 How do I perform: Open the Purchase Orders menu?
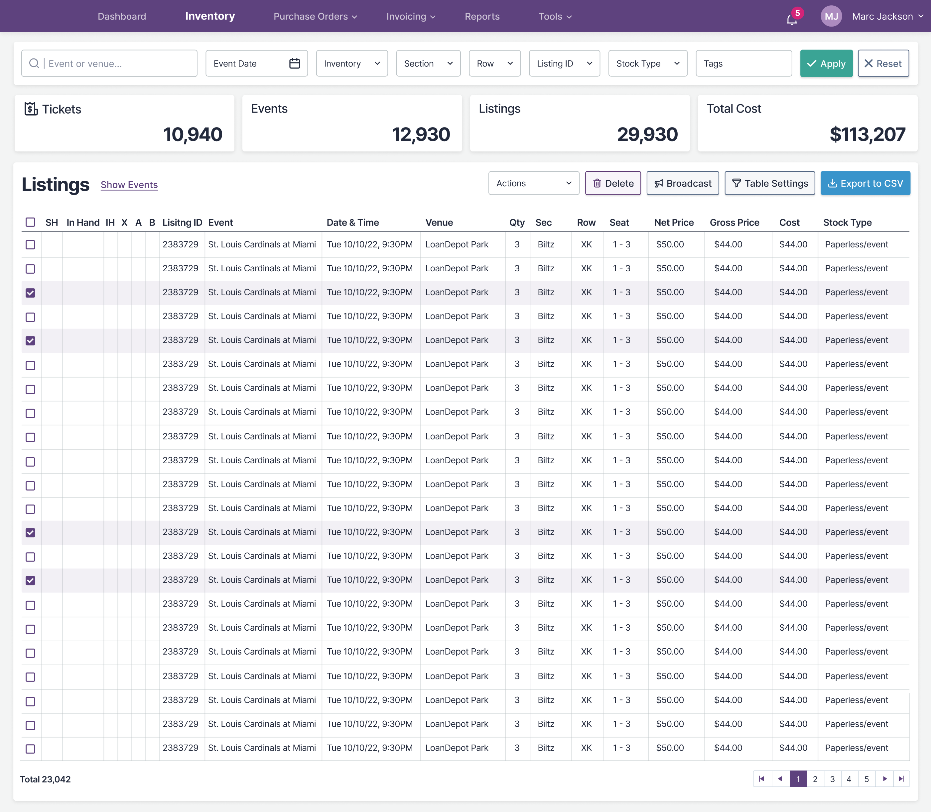[315, 16]
